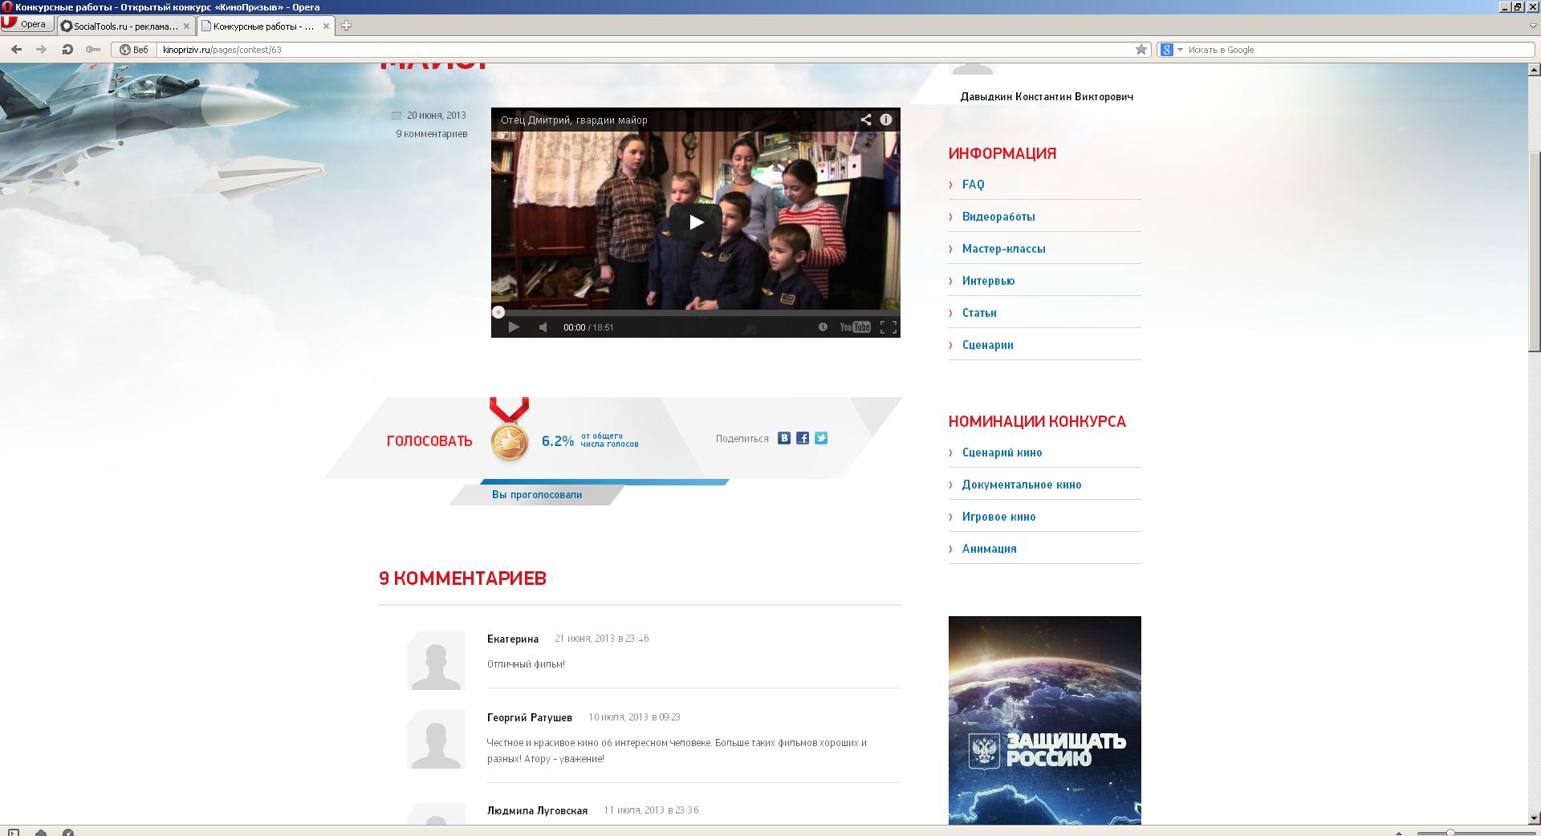1541x836 pixels.
Task: Bookmark this page with the star icon
Action: click(x=1141, y=50)
